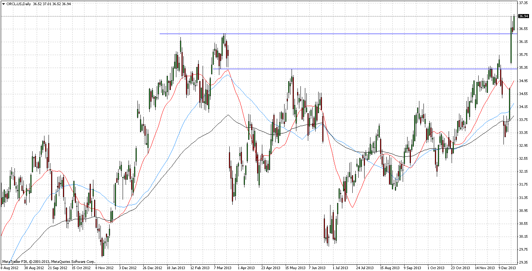Image resolution: width=532 pixels, height=271 pixels.
Task: Click the 35.35 price axis label
Action: point(523,68)
